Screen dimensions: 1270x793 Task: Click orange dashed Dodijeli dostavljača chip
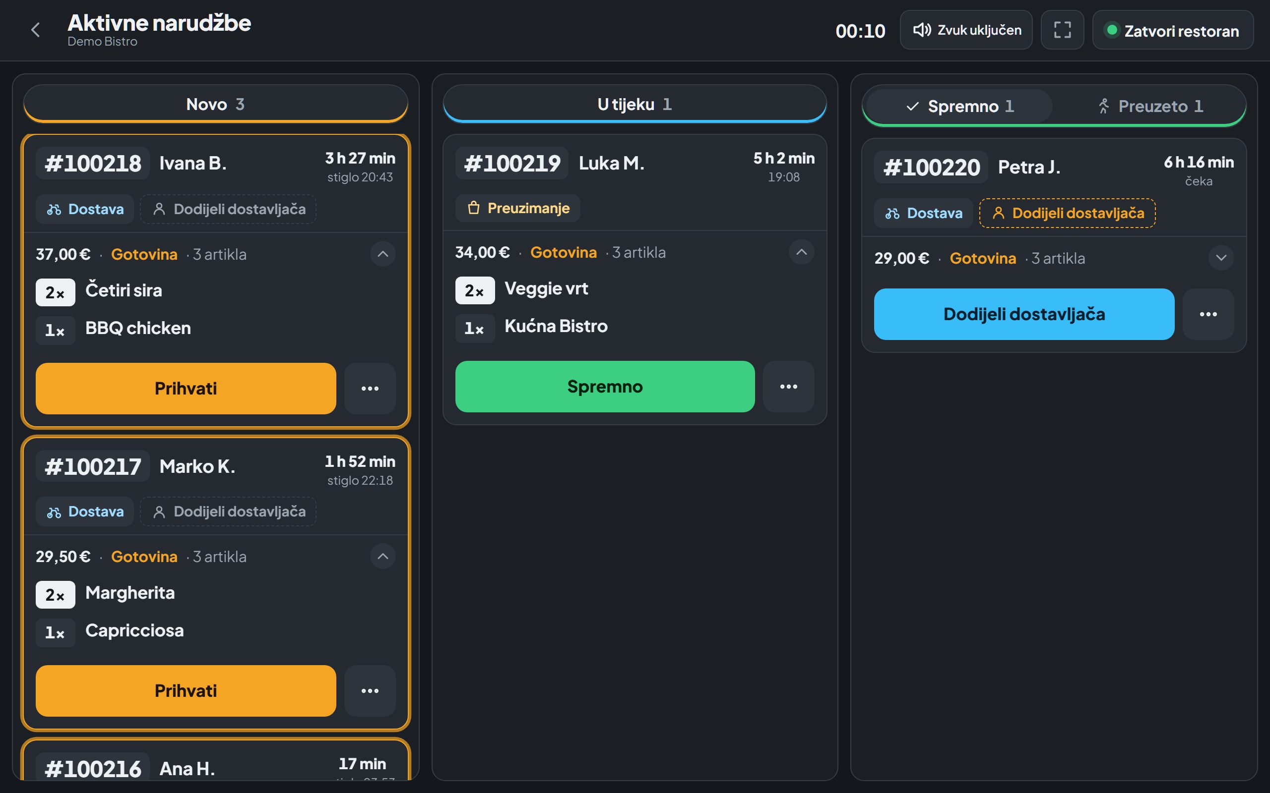point(1068,213)
